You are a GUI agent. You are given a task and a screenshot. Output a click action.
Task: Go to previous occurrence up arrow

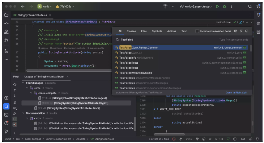(x=15, y=90)
